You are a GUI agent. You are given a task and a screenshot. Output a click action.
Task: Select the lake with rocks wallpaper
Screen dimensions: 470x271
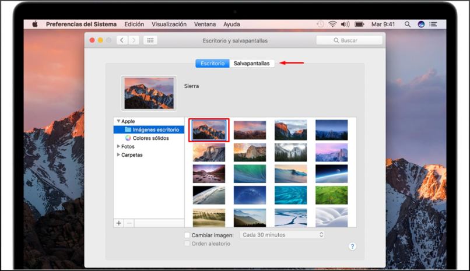tap(209, 174)
